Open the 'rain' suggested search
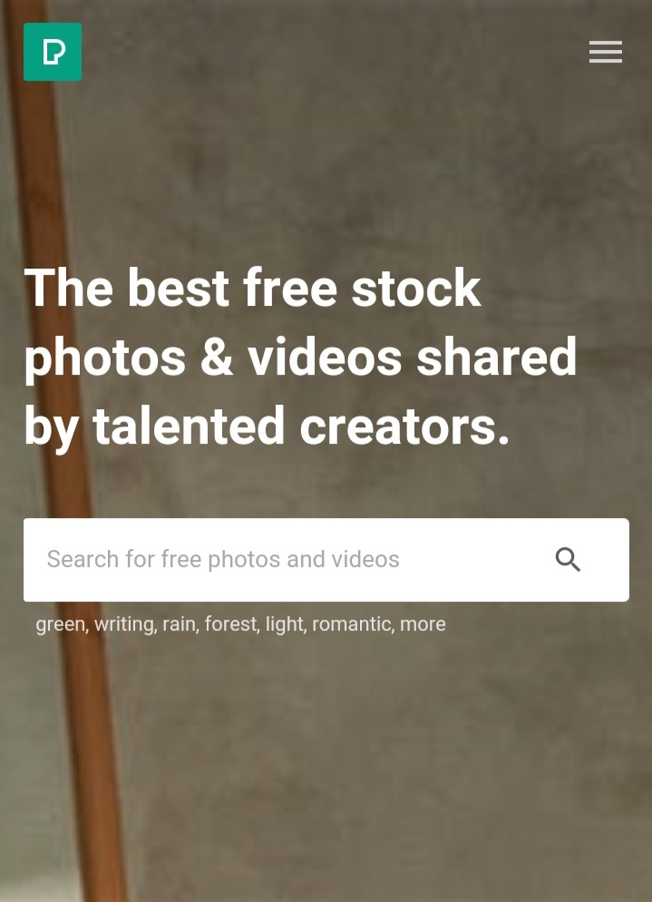 tap(180, 624)
